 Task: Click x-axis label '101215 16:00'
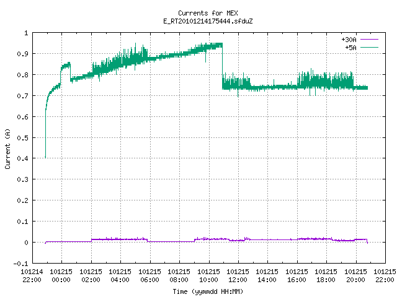(x=297, y=276)
